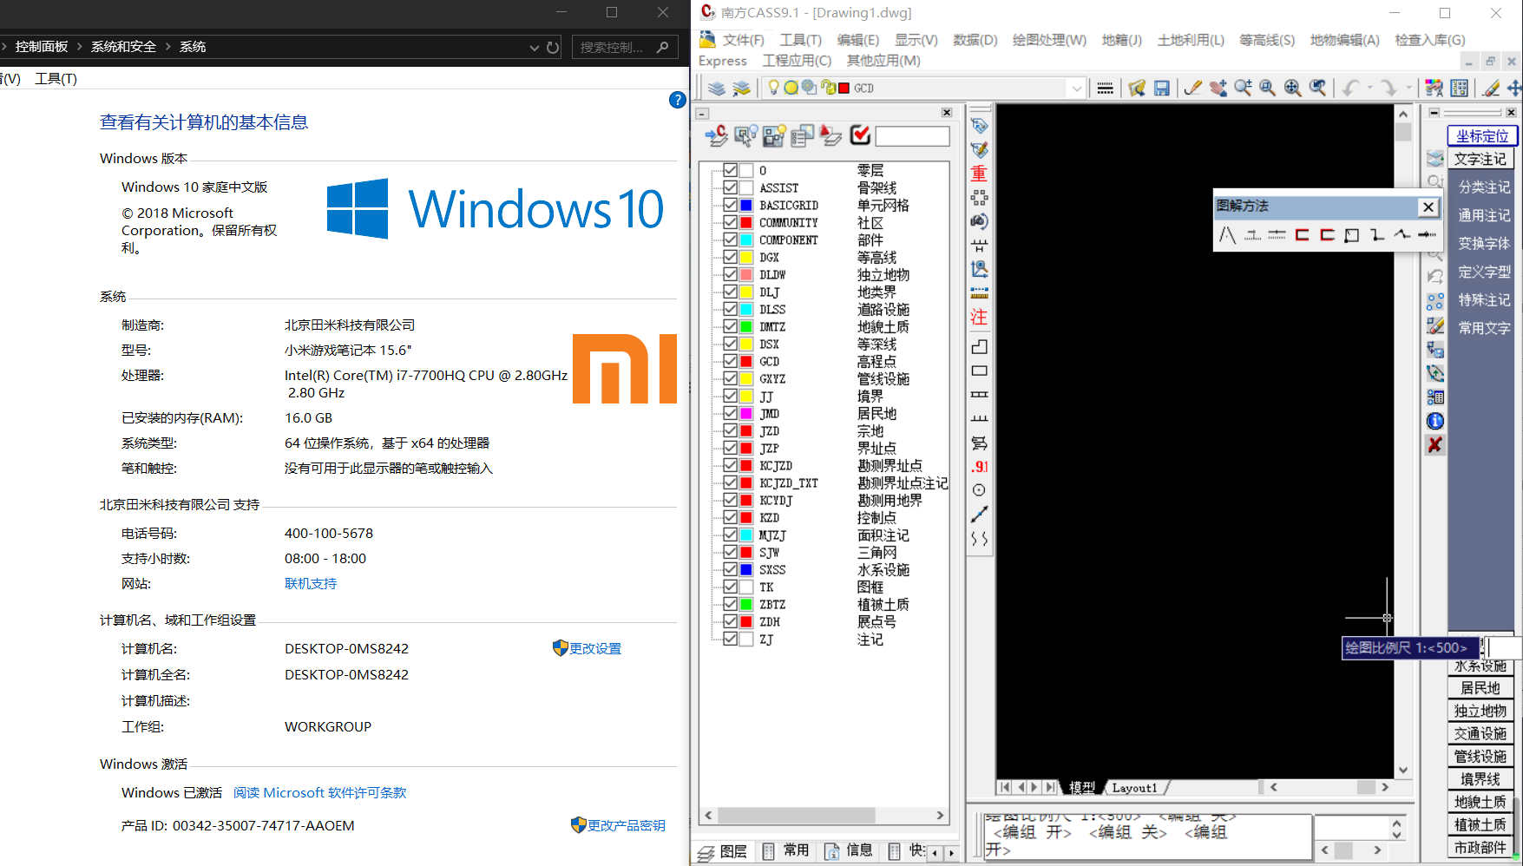Screen dimensions: 1523x866
Task: Click the undo arrow in CASS toolbar
Action: point(1350,88)
